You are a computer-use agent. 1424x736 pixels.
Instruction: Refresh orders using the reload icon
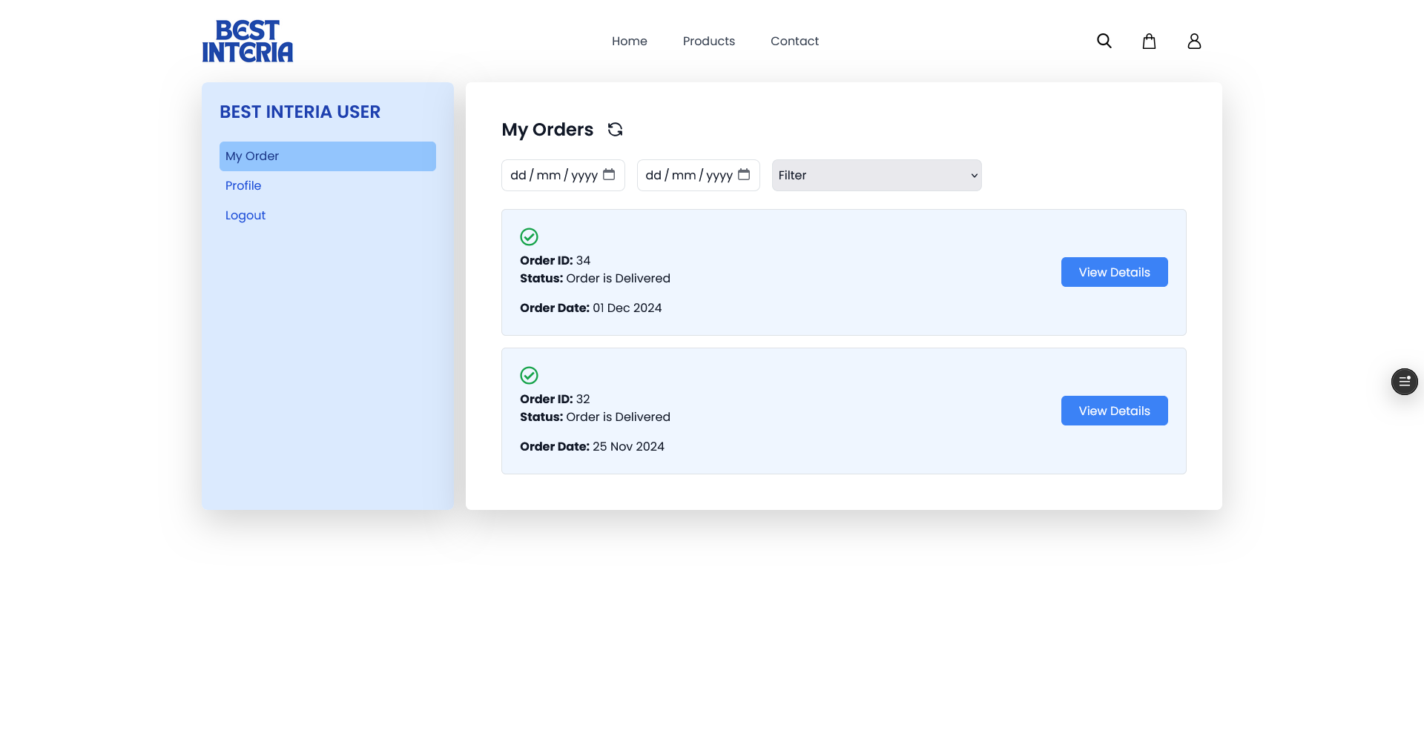(615, 130)
